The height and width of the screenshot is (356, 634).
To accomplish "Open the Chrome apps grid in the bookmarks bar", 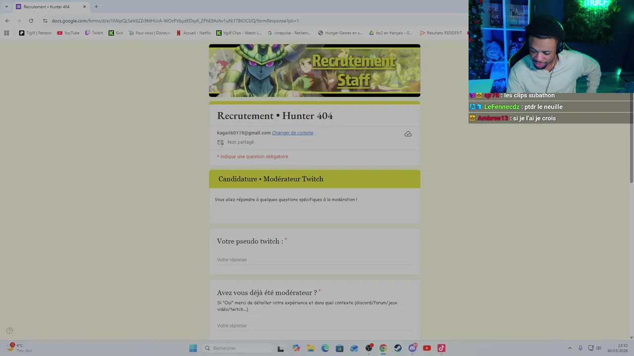I will click(6, 33).
